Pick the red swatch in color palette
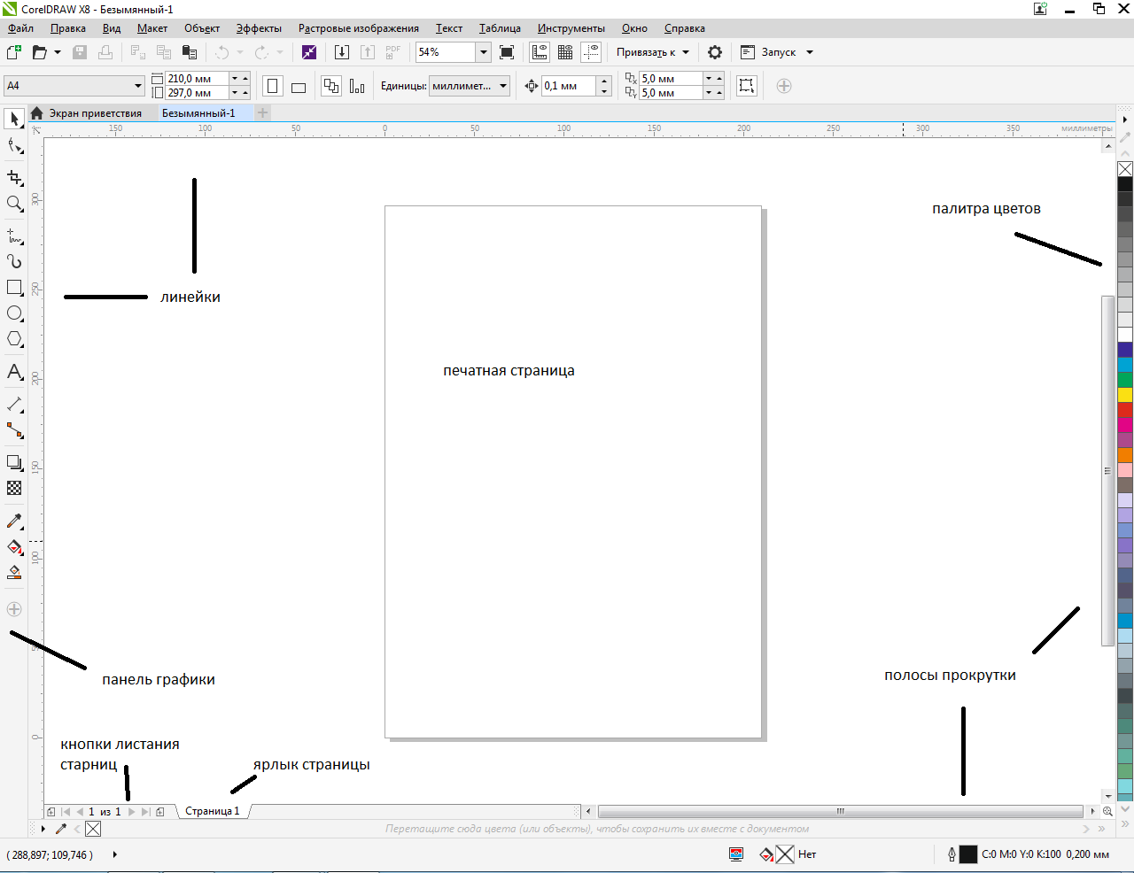Screen dimensions: 1134x873 click(1125, 410)
